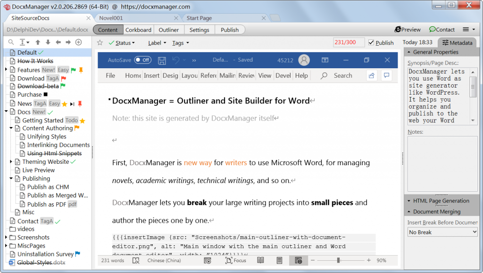Screen dimensions: 483x273
Task: Move the selected document up with the up arrow
Action: coord(38,42)
